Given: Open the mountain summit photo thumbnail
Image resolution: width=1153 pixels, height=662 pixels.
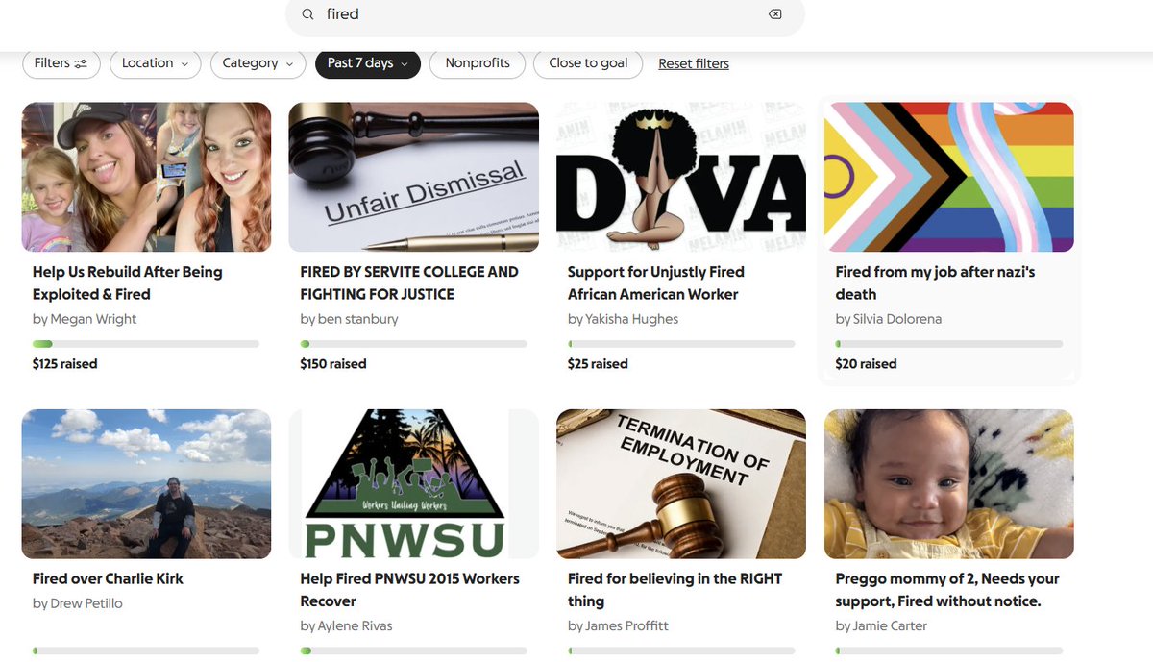Looking at the screenshot, I should (x=146, y=484).
